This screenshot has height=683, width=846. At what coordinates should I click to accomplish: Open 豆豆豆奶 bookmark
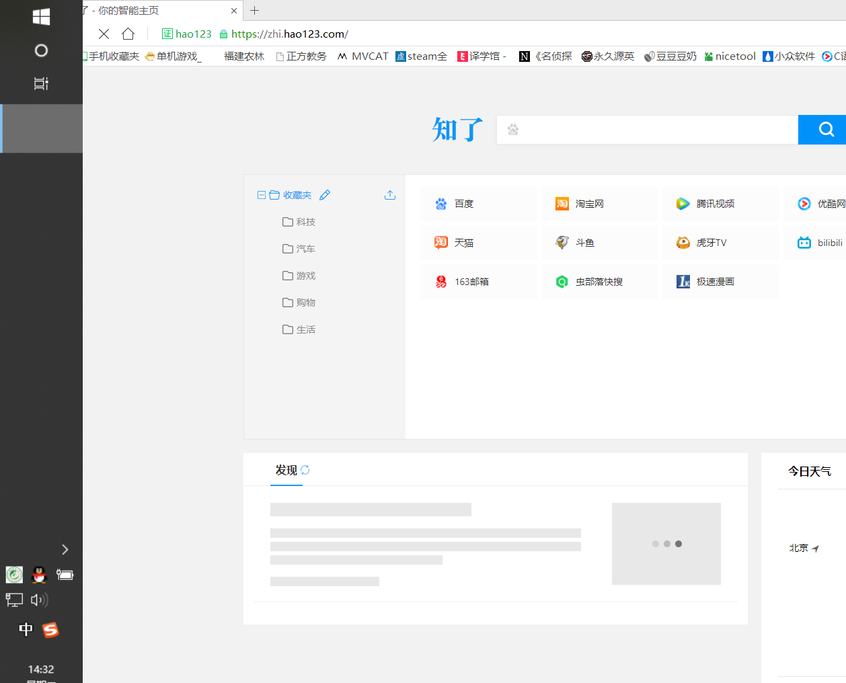tap(670, 56)
